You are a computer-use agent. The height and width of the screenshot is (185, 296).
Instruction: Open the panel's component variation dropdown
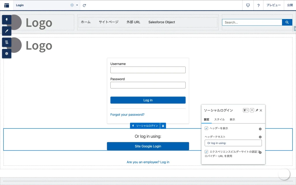pos(246,110)
